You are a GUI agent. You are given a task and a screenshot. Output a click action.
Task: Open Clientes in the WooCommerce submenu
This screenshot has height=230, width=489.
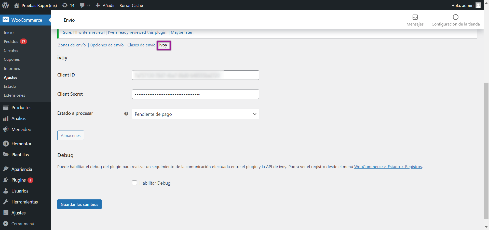(11, 50)
